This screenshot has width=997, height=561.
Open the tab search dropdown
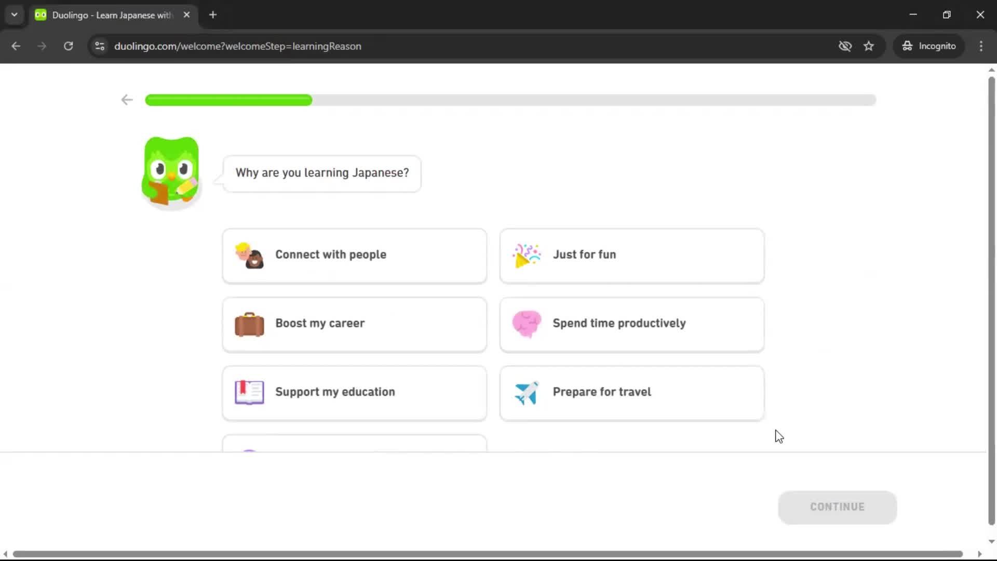(14, 15)
